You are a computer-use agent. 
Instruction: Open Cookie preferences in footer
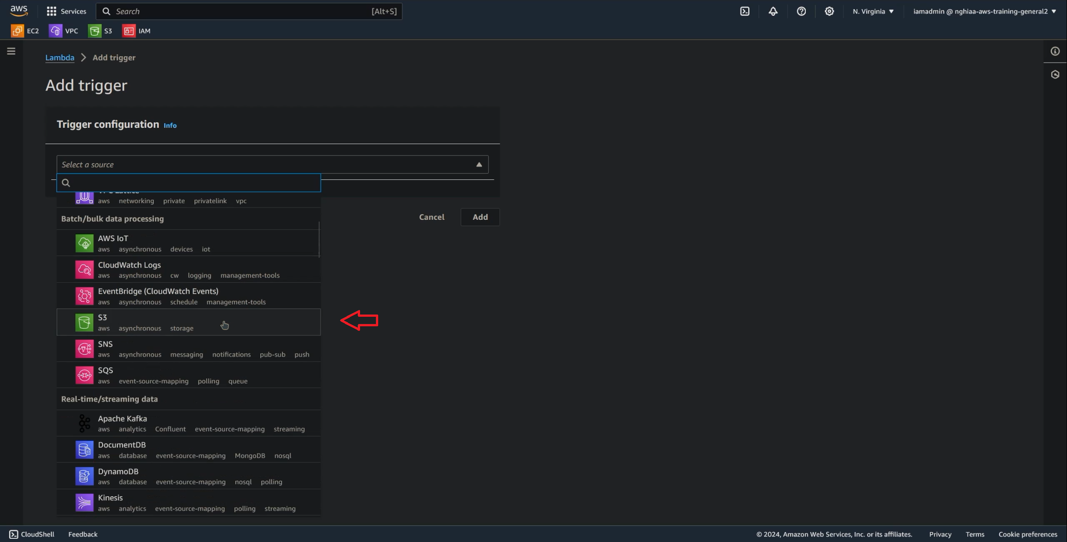1028,534
